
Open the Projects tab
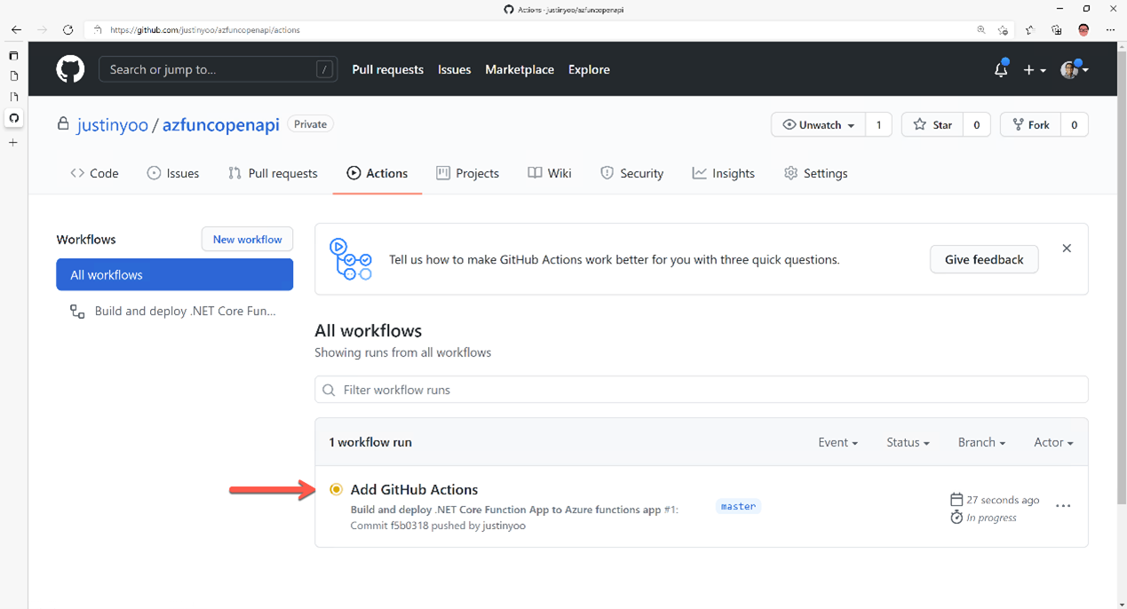(x=468, y=173)
